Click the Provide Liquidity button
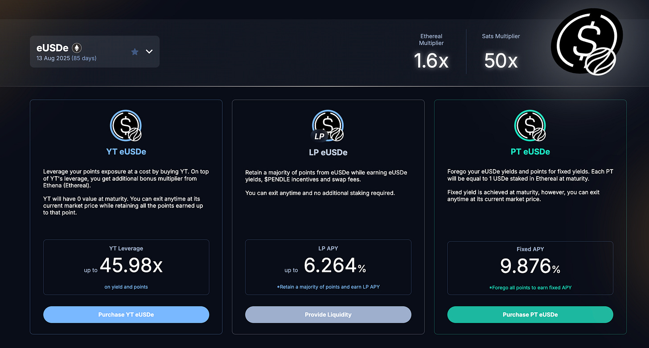The width and height of the screenshot is (649, 348). 328,315
